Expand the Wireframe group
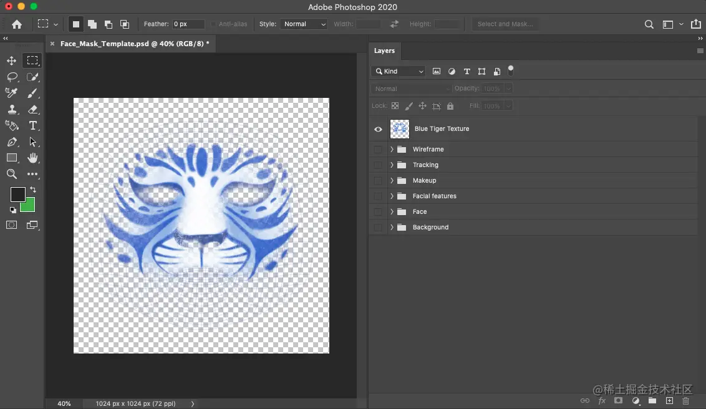The width and height of the screenshot is (706, 409). pos(392,150)
